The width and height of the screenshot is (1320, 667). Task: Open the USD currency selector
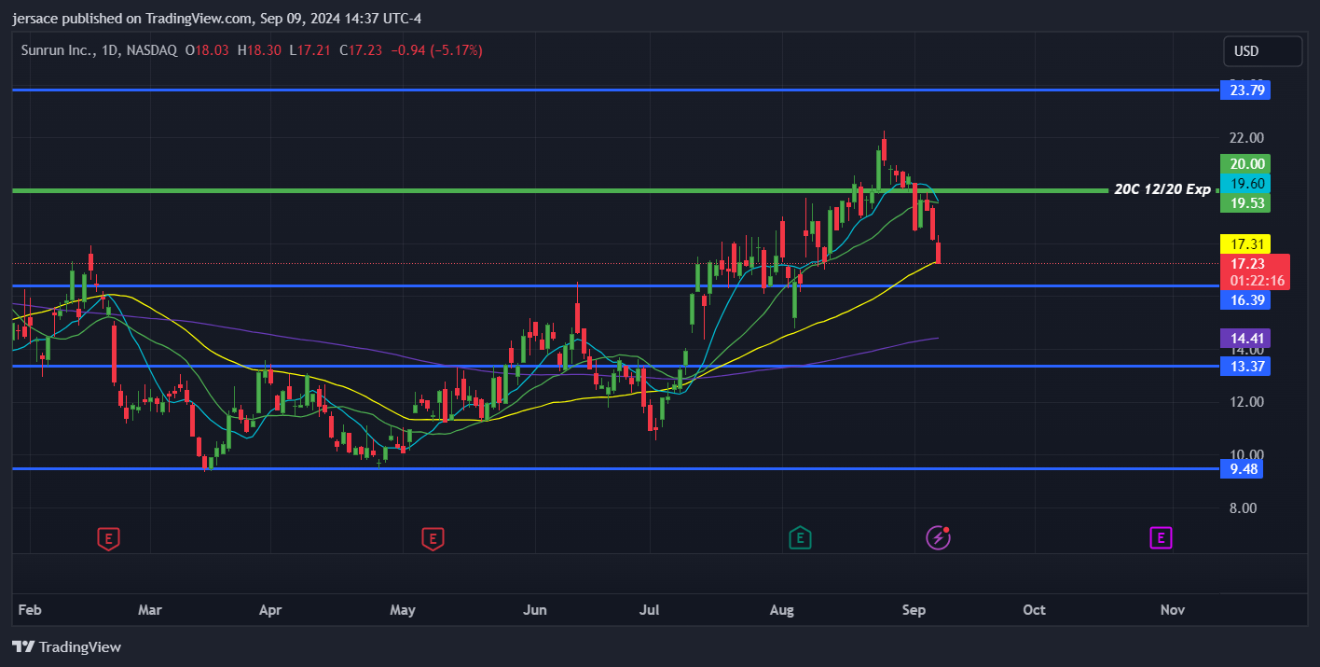(1262, 51)
